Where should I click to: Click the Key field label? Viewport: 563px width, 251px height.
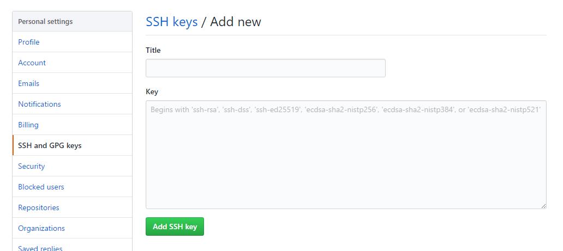152,91
